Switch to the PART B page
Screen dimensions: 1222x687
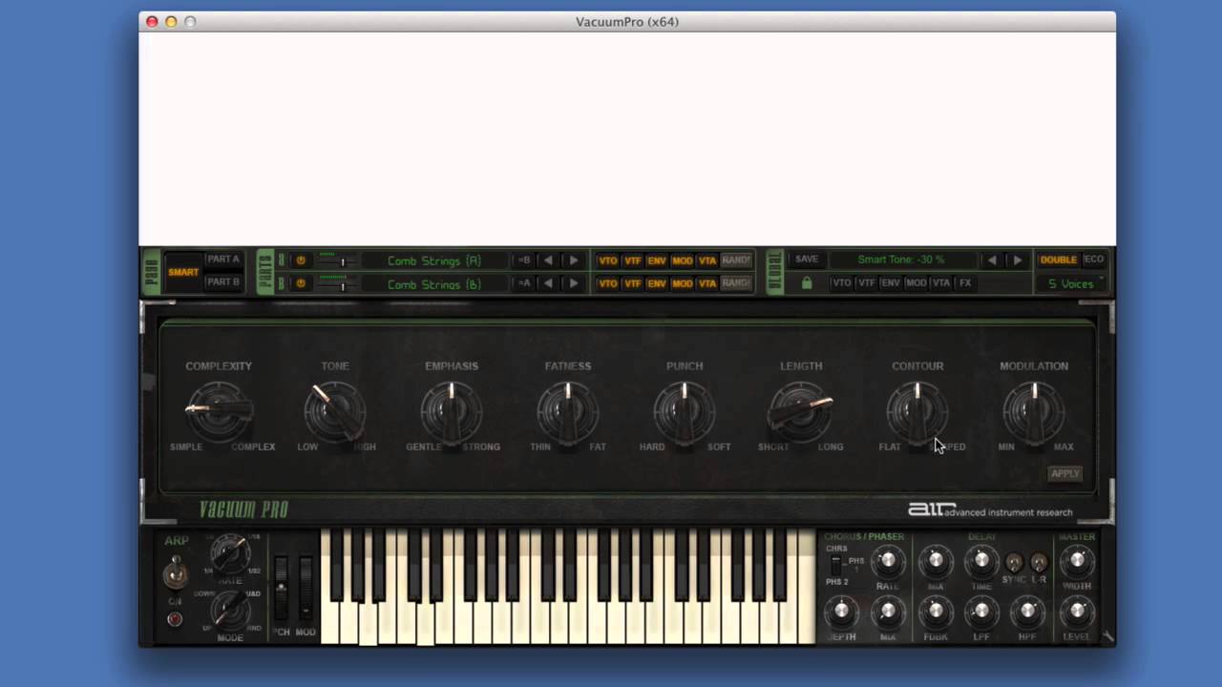pyautogui.click(x=223, y=282)
